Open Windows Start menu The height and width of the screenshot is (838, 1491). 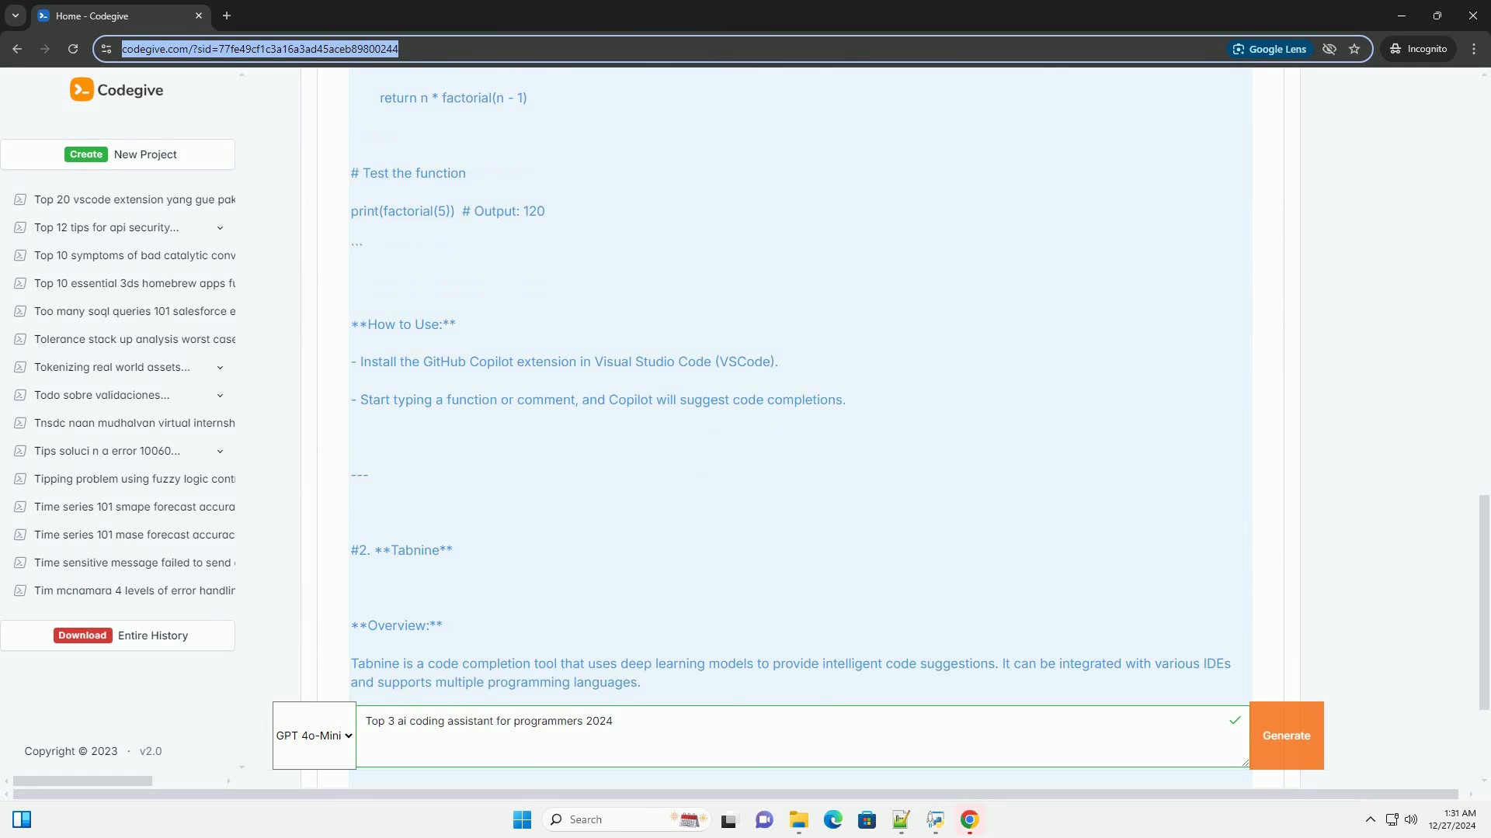point(522,819)
